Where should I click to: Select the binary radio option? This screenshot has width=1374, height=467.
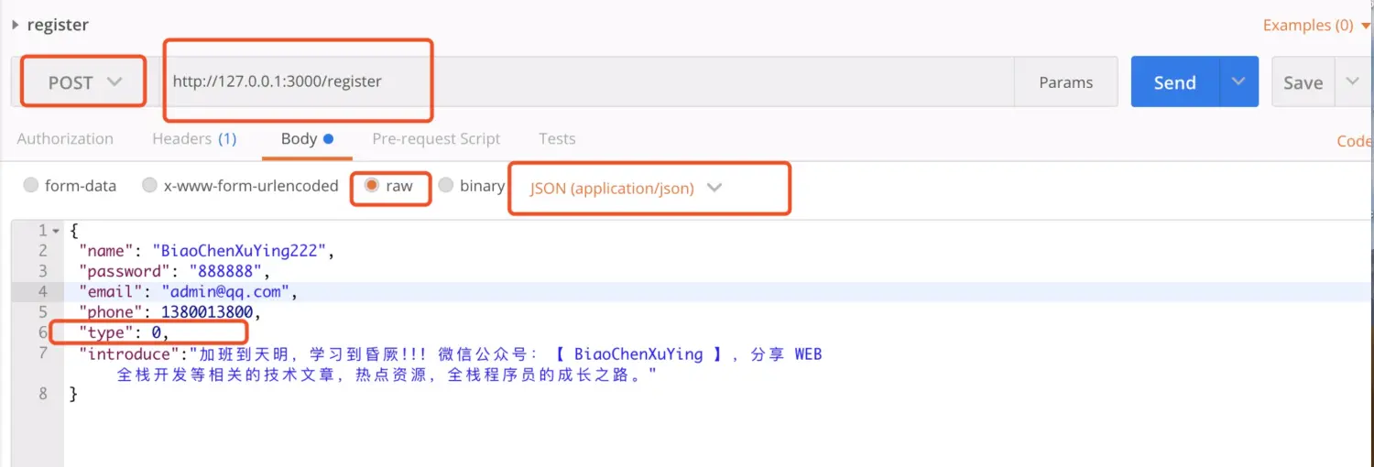[x=472, y=186]
